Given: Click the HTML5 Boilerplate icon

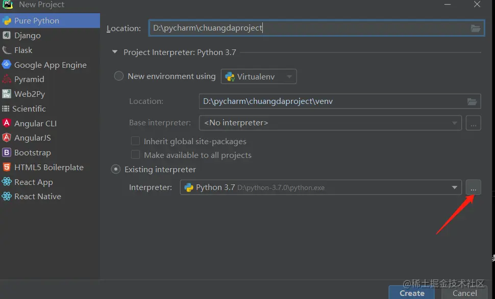Looking at the screenshot, I should (7, 167).
